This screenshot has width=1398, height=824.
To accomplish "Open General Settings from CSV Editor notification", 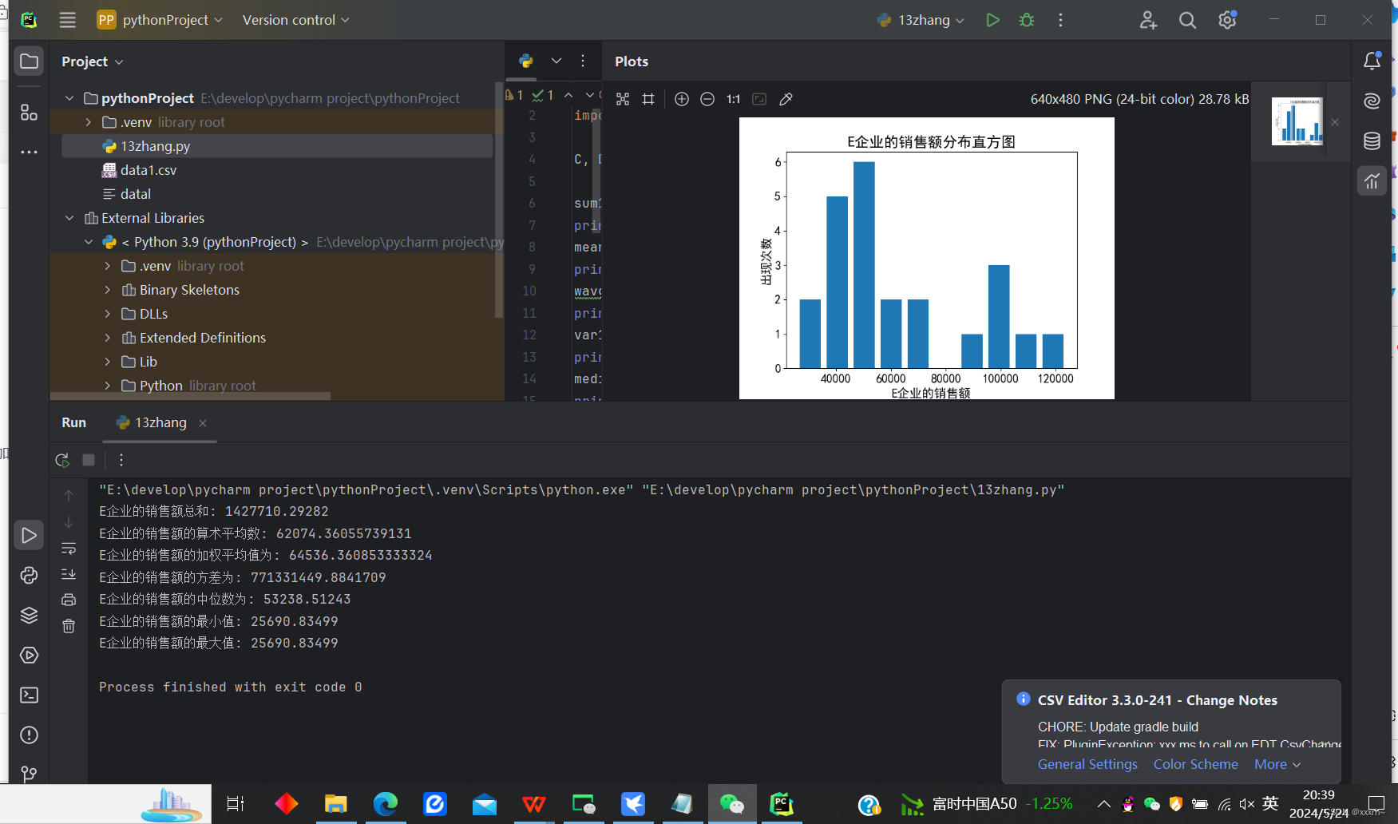I will coord(1087,764).
